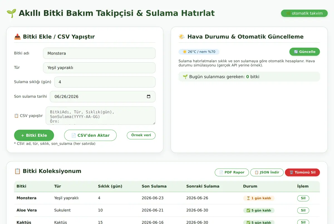Image resolution: width=334 pixels, height=224 pixels.
Task: Click the 1 gün kaldı status badge
Action: 259,198
